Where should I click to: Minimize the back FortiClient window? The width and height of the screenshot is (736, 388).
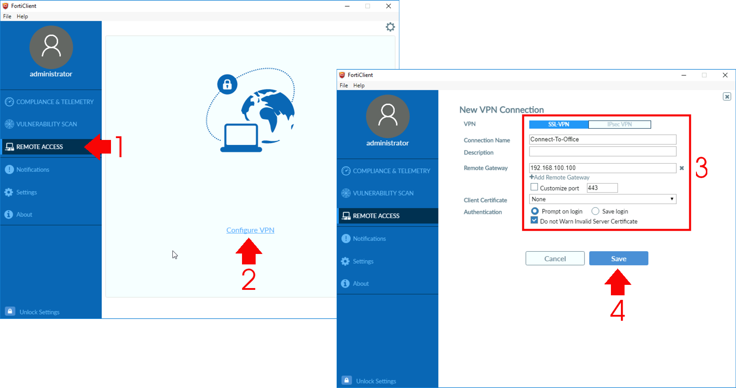point(347,6)
